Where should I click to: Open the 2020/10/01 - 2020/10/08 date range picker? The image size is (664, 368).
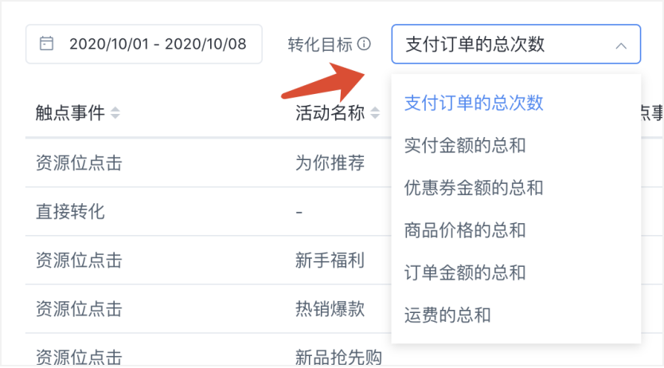(144, 44)
